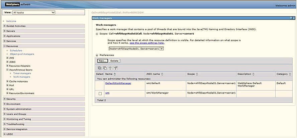Expand the Applications navigation group
Screen dimensions: 297x138
click(x=5, y=36)
